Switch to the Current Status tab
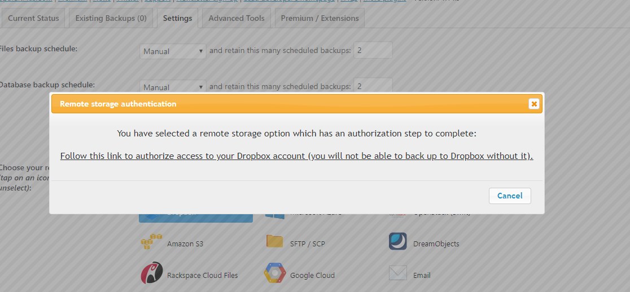The height and width of the screenshot is (292, 630). point(33,19)
